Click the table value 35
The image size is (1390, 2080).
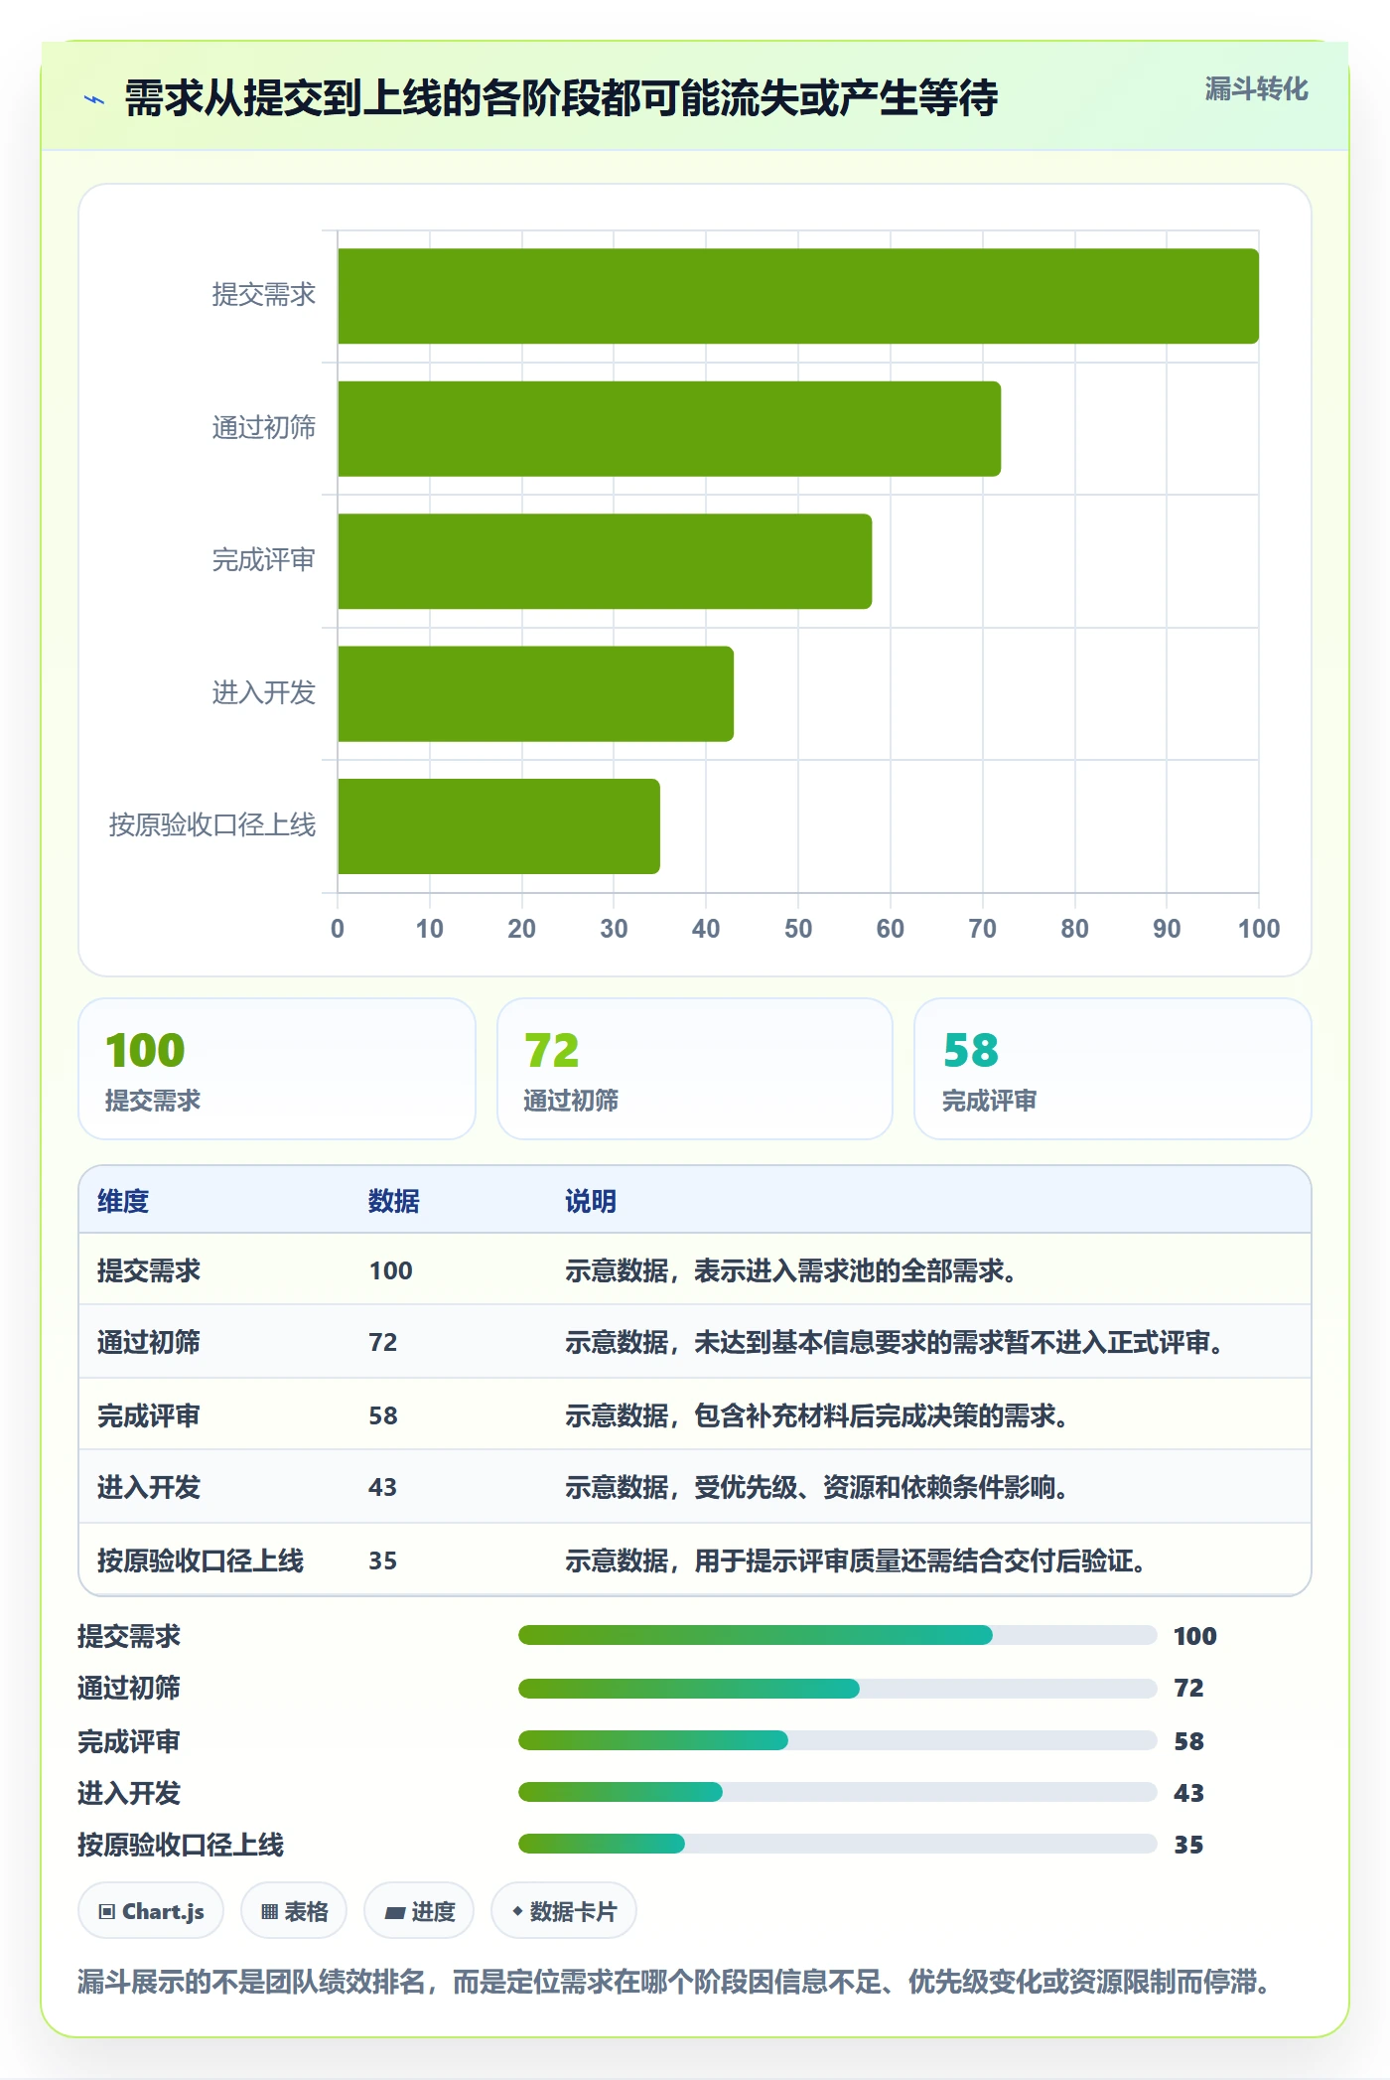(x=383, y=1560)
